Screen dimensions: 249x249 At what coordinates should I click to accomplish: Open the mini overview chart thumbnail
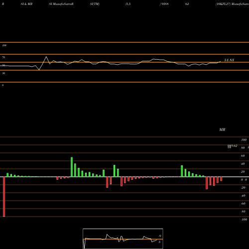pyautogui.click(x=123, y=239)
